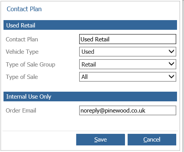Click the Used Retail text inside Contact Plan field
The image size is (184, 152).
tap(95, 39)
